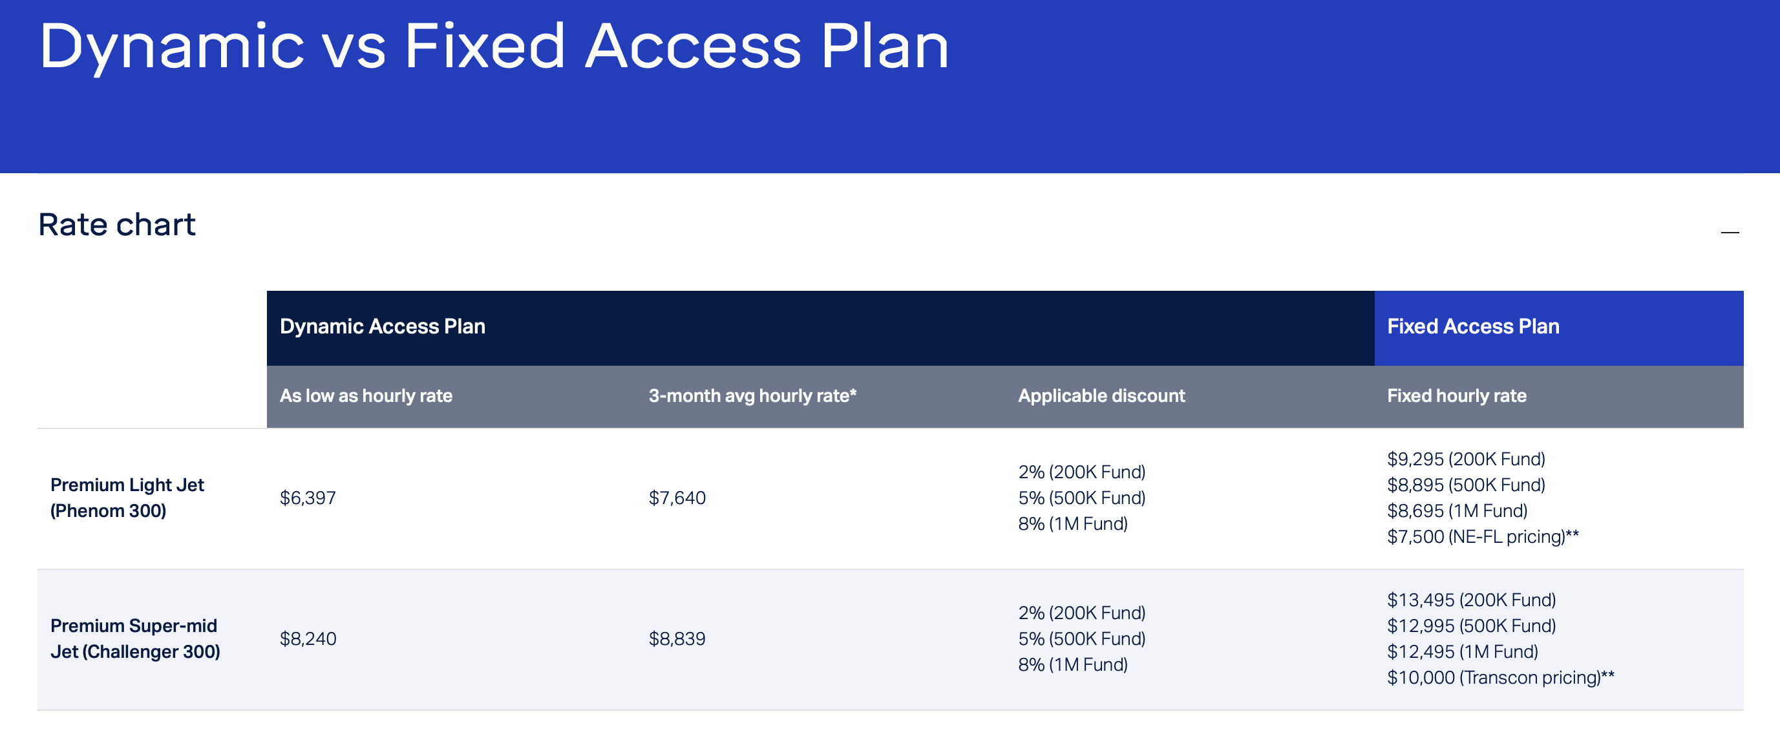Select the Premium Light Jet (Phenom 300) row label
This screenshot has width=1780, height=738.
(x=128, y=498)
